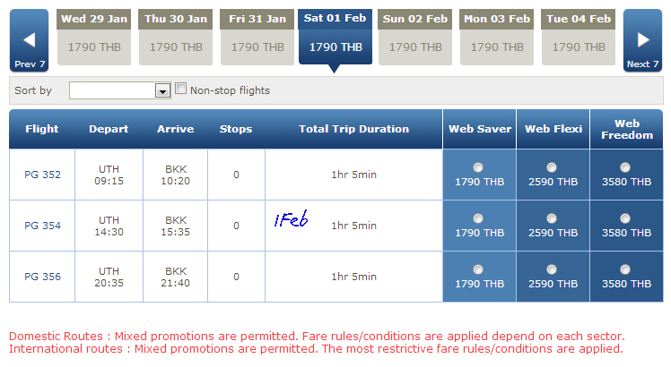
Task: Choose Web Freedom fare for PG 356
Action: click(624, 269)
